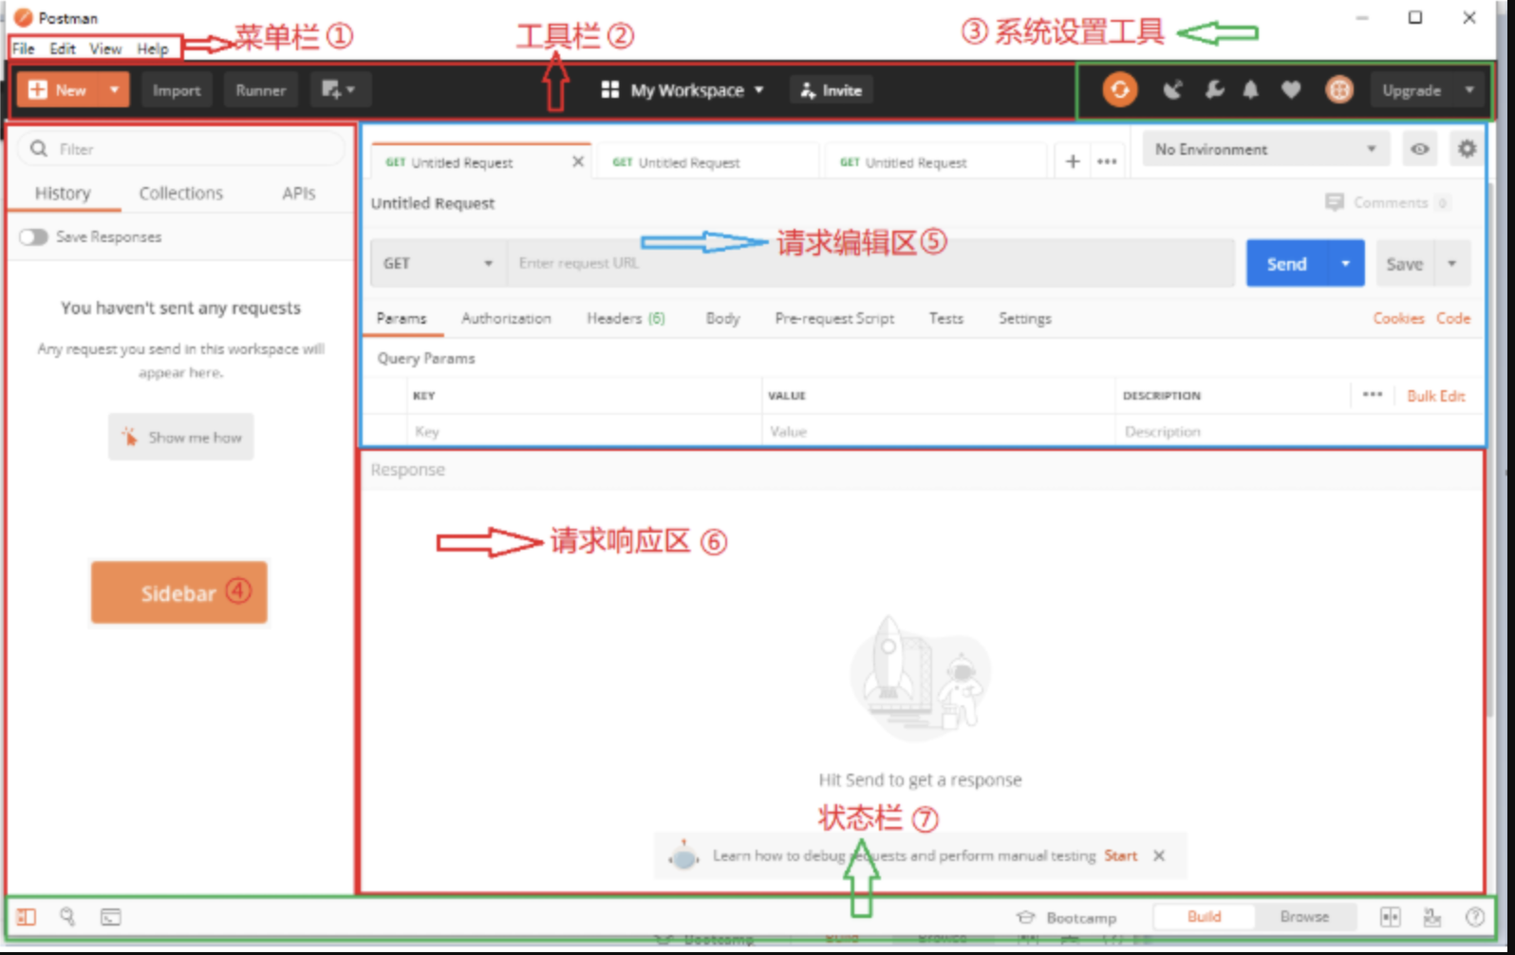Expand the Send button dropdown arrow
This screenshot has width=1515, height=955.
coord(1346,263)
